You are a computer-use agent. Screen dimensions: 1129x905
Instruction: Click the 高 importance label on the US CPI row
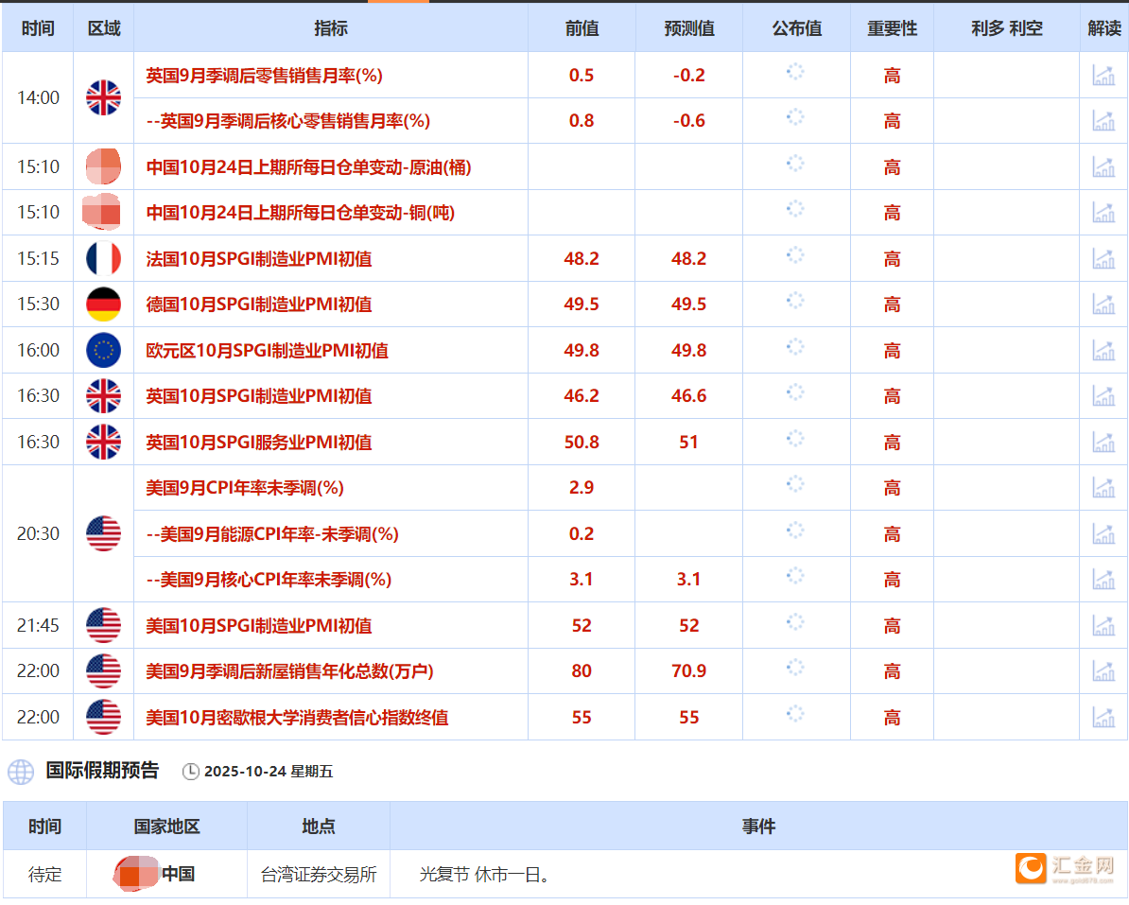point(892,487)
